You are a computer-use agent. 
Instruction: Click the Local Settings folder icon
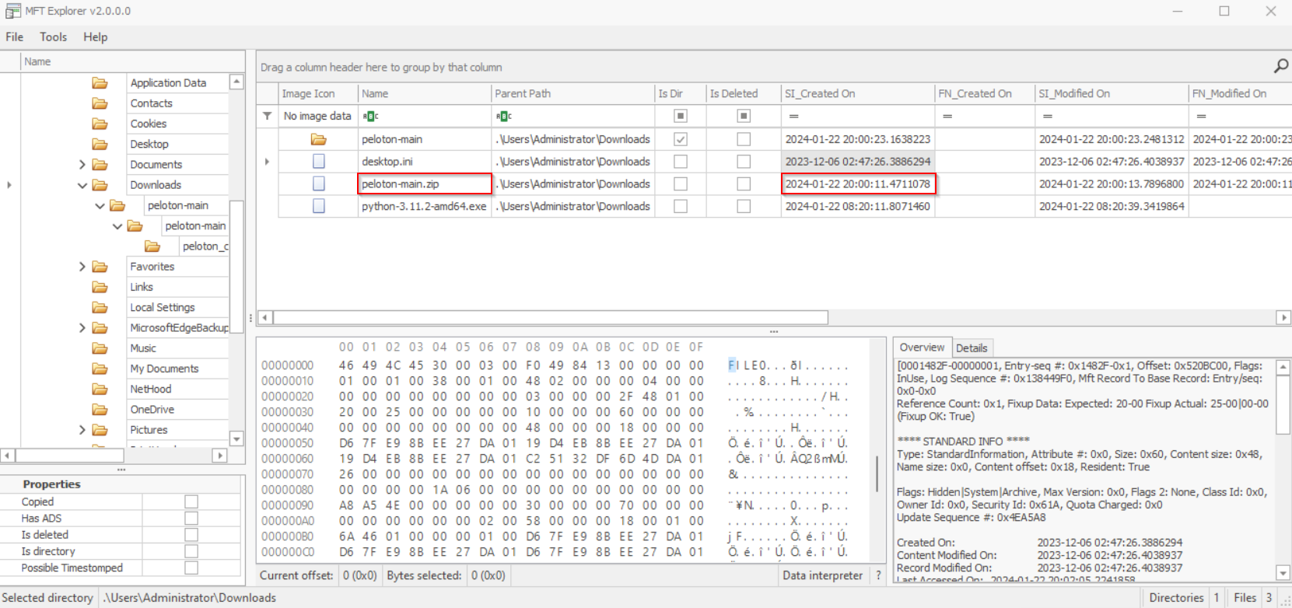click(100, 307)
